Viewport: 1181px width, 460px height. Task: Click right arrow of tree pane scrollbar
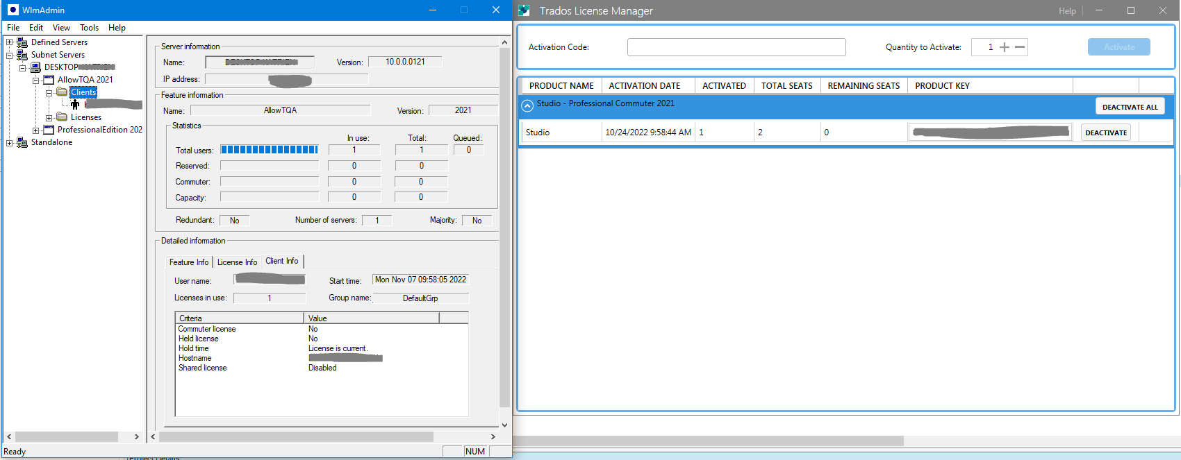[136, 437]
